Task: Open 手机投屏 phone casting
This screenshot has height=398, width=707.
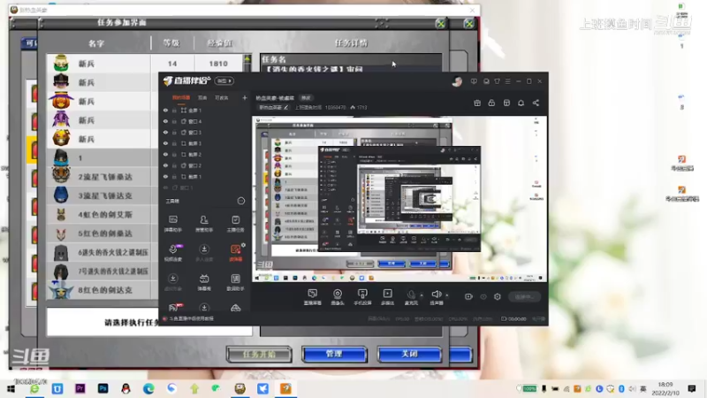Action: [362, 297]
